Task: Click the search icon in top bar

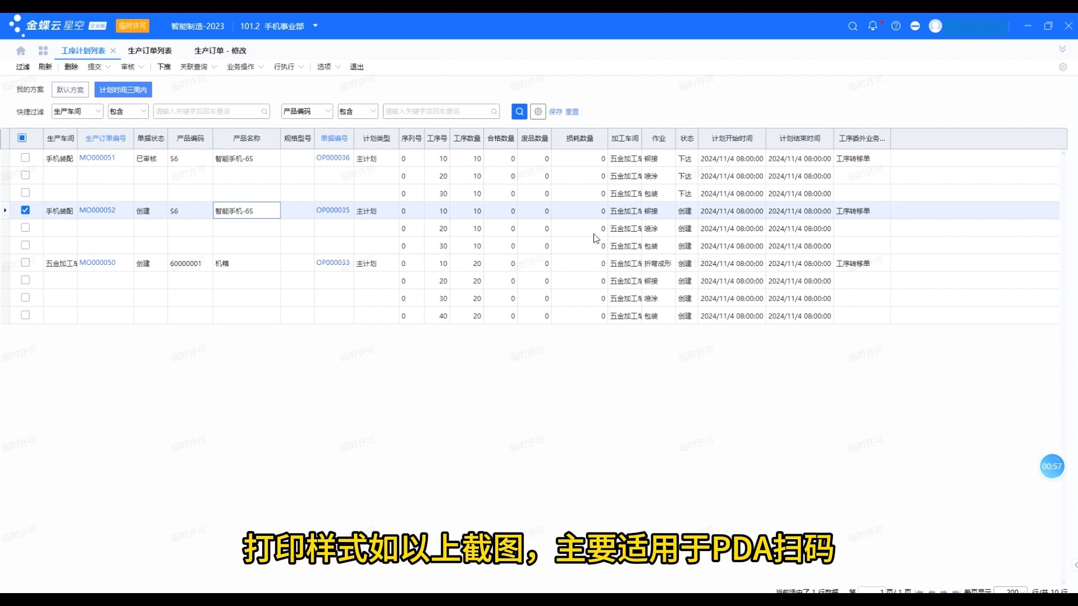Action: pyautogui.click(x=852, y=26)
